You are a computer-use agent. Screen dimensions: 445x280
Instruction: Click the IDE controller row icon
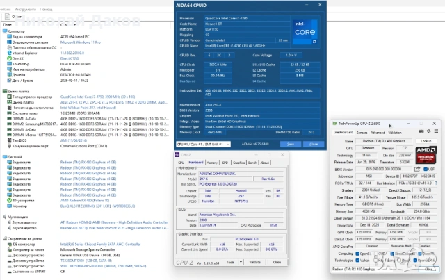point(9,245)
